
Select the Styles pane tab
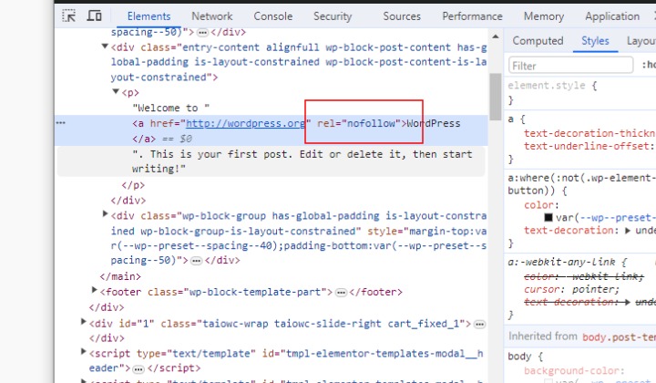[x=595, y=41]
